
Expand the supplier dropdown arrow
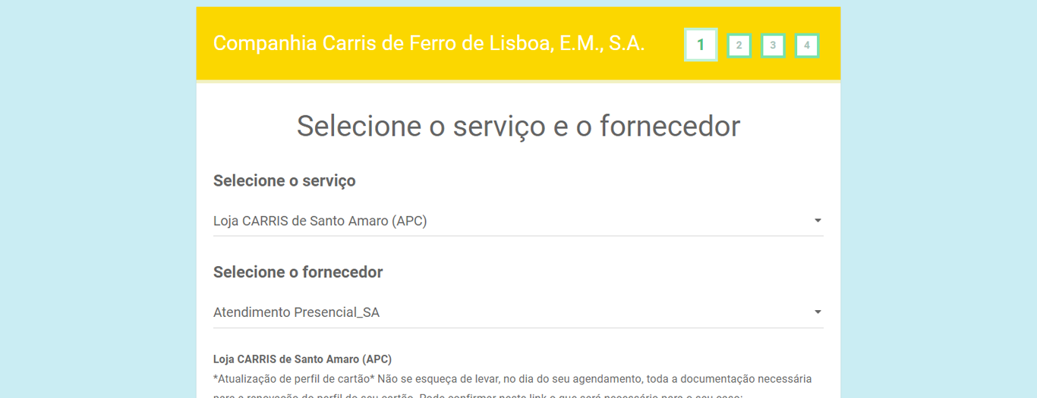818,312
